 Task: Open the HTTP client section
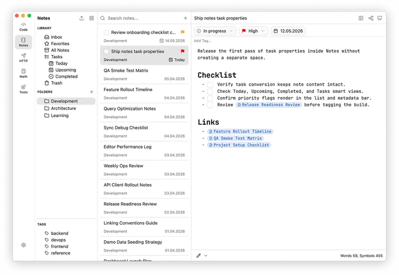pos(23,58)
